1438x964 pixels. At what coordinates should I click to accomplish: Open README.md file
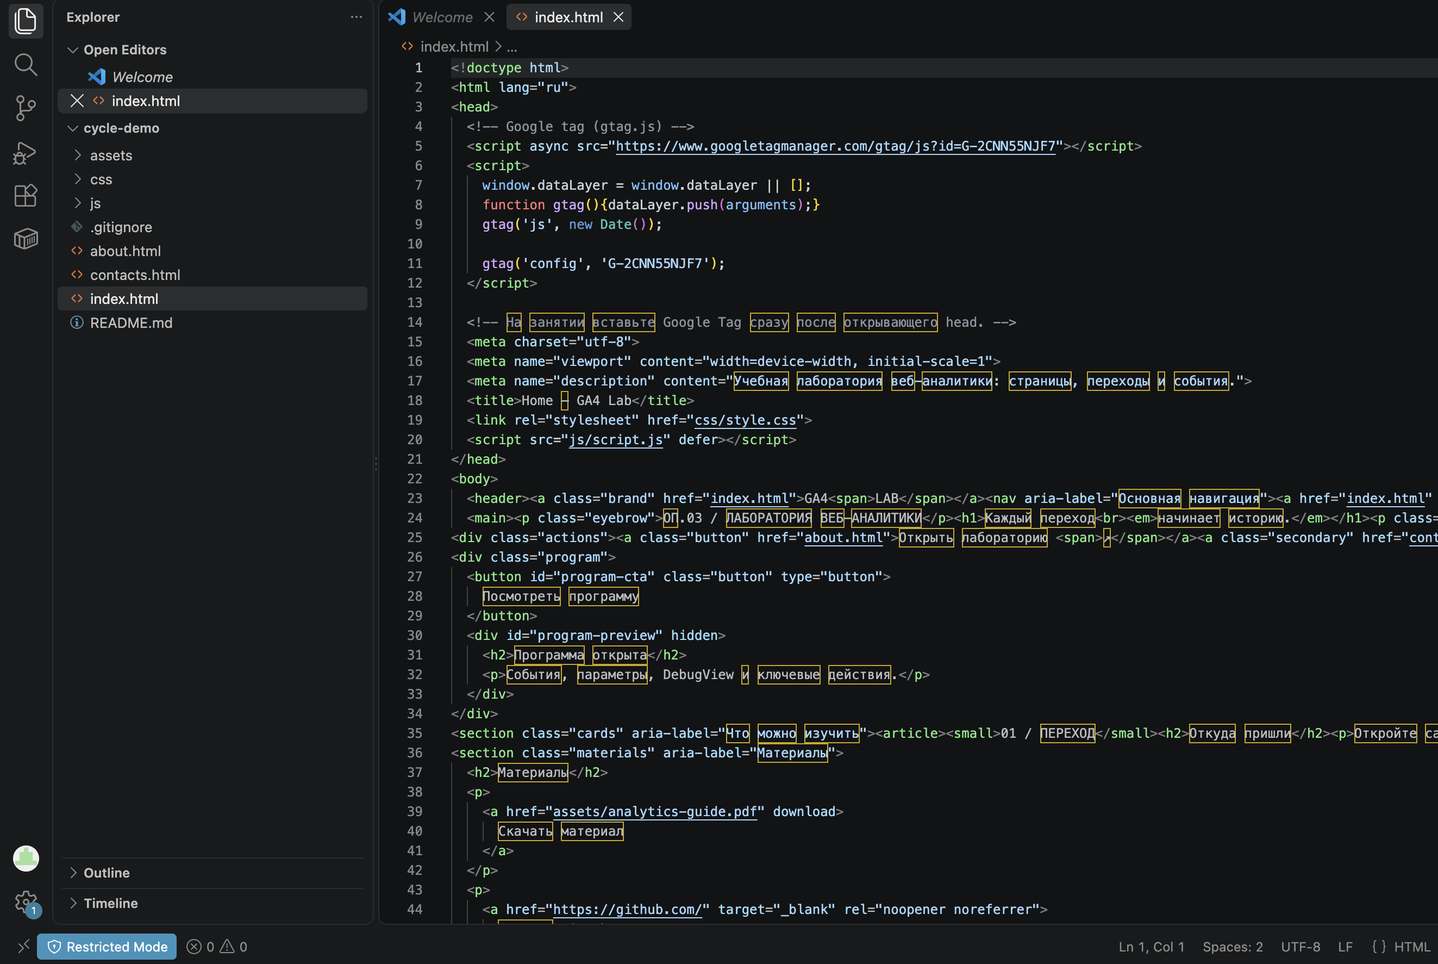[x=212, y=323]
